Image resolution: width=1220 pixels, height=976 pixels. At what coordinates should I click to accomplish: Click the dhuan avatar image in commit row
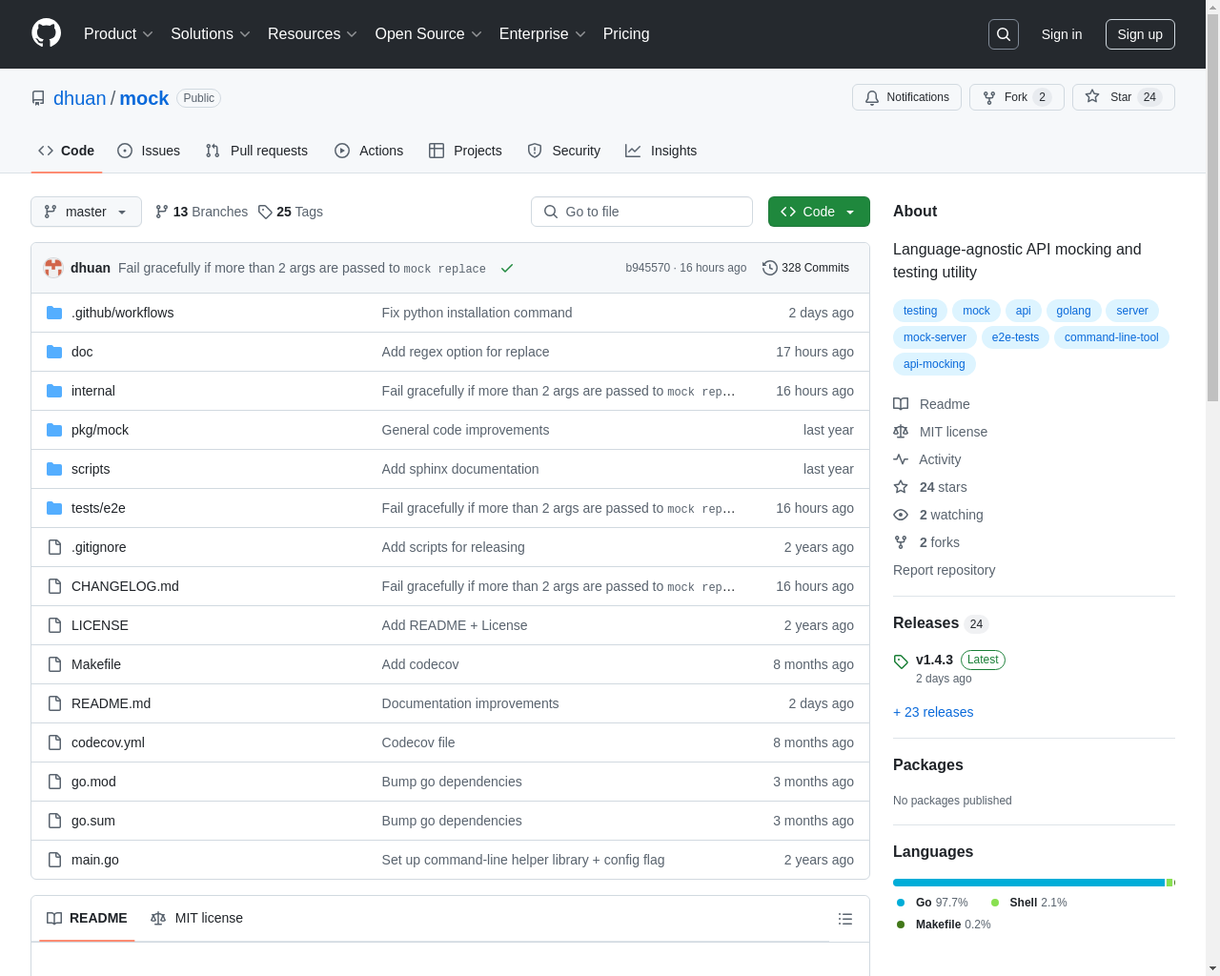(x=53, y=268)
